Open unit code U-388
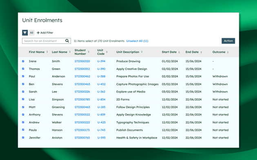Image resolution: width=257 pixels, height=160 pixels. click(101, 76)
